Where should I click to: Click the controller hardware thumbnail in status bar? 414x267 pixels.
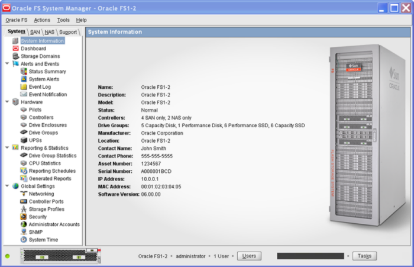(60, 256)
